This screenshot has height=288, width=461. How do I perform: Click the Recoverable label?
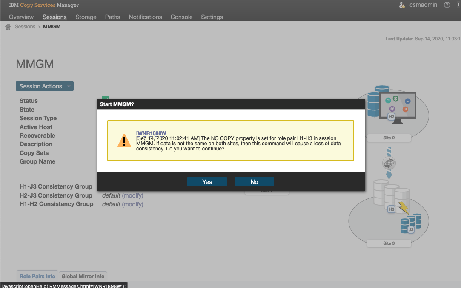point(37,136)
